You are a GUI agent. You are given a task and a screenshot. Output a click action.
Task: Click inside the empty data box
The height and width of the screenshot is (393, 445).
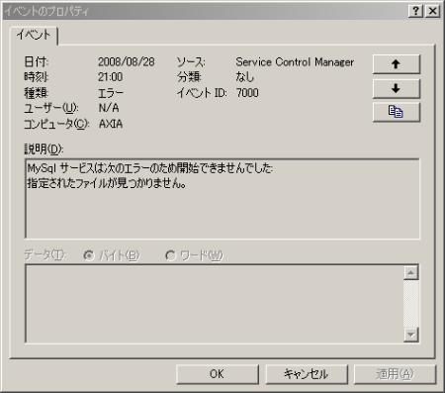point(215,304)
